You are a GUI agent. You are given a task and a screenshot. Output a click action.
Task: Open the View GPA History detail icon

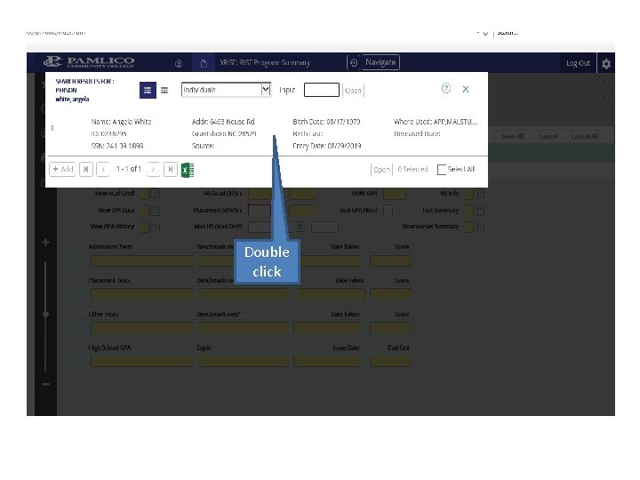pyautogui.click(x=155, y=227)
